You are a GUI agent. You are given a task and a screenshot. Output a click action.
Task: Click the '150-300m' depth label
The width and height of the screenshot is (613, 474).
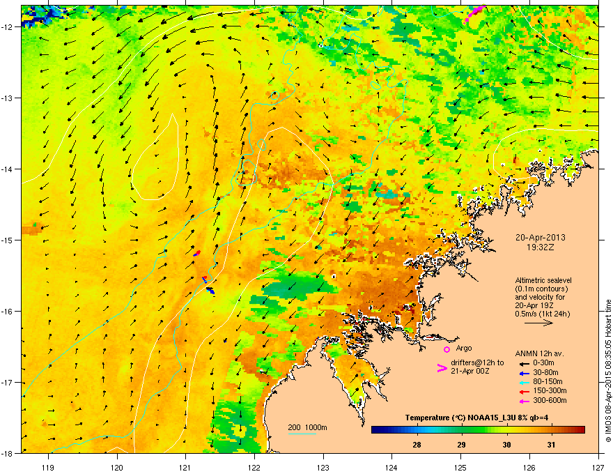pos(550,390)
